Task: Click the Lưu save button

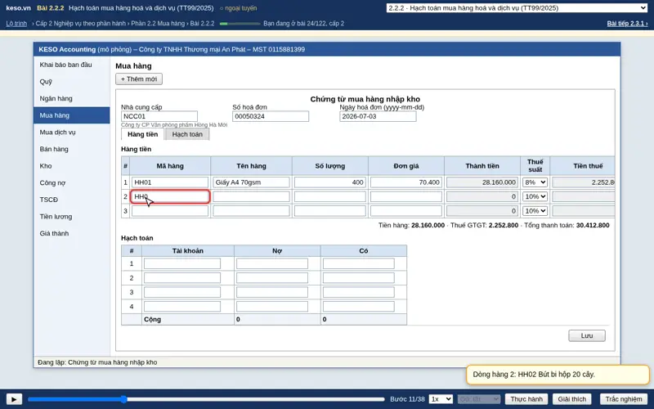Action: click(587, 335)
